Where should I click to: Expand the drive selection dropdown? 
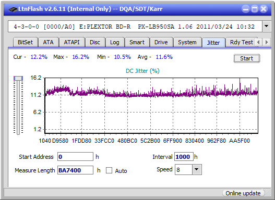click(267, 27)
